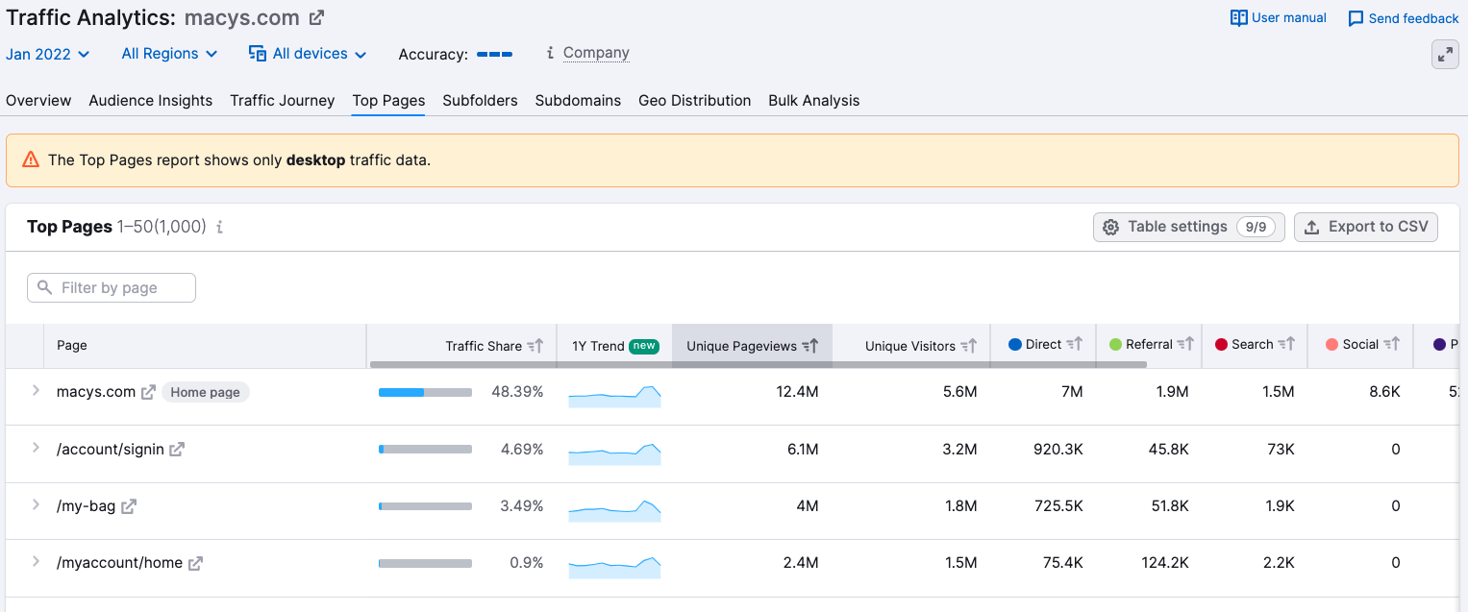This screenshot has height=612, width=1468.
Task: Click the Export to CSV button
Action: 1366,228
